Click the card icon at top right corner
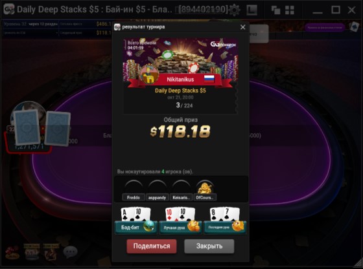Image resolution: width=363 pixels, height=269 pixels. [x=354, y=27]
